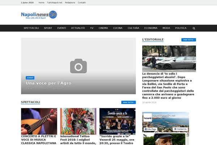Open the CUCINA category
Image resolution: width=217 pixels, height=145 pixels.
point(118,28)
